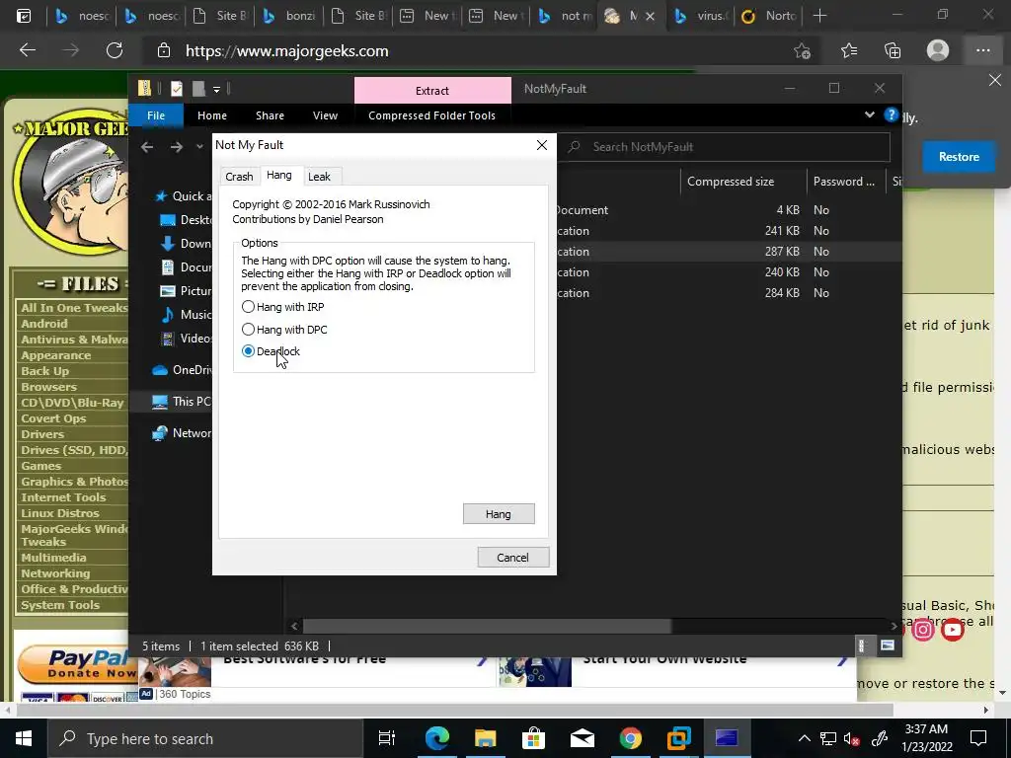Select the 287 KB file row
Screen dimensions: 1011x758
point(729,252)
